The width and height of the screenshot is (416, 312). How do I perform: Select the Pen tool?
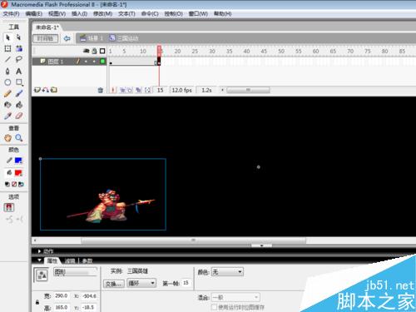tap(7, 71)
